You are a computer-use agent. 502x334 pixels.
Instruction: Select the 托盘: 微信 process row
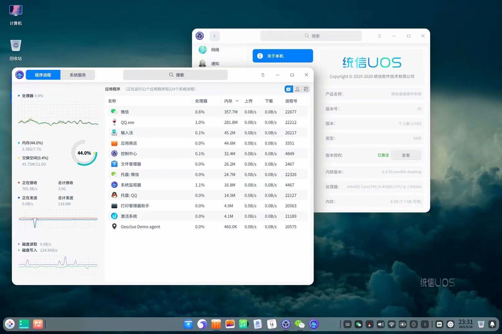(x=208, y=174)
